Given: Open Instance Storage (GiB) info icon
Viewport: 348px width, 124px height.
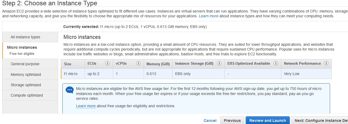Looking at the screenshot, I should [219, 64].
